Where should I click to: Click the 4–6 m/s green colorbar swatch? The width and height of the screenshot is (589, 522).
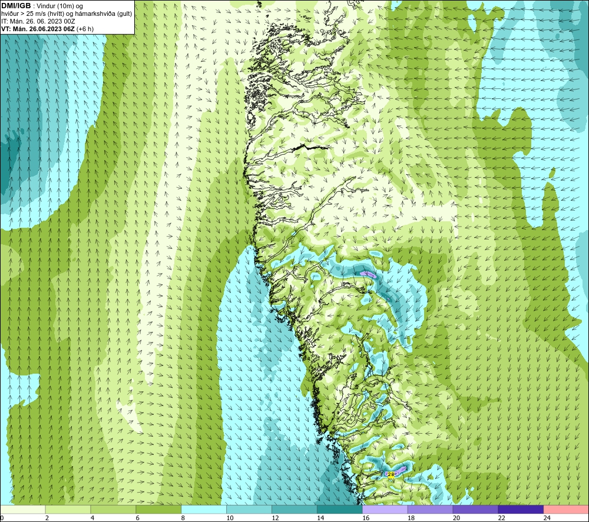[113, 510]
